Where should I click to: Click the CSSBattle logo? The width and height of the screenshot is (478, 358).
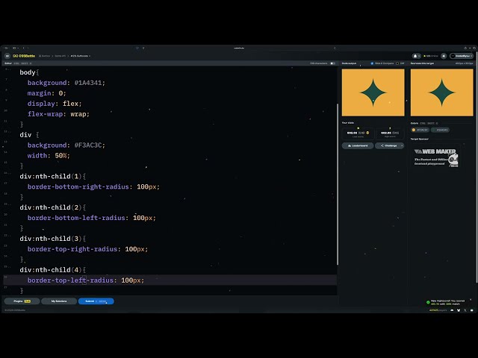(23, 56)
